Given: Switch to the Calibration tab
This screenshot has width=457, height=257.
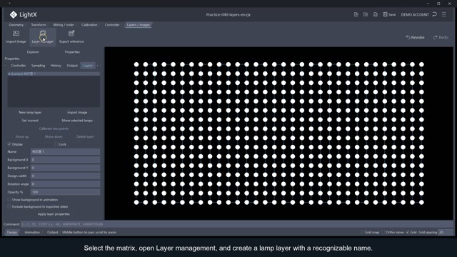Looking at the screenshot, I should [89, 25].
